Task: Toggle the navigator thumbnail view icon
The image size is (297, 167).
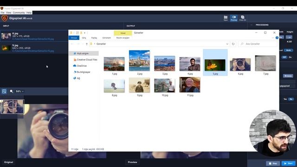Action: click(x=4, y=91)
